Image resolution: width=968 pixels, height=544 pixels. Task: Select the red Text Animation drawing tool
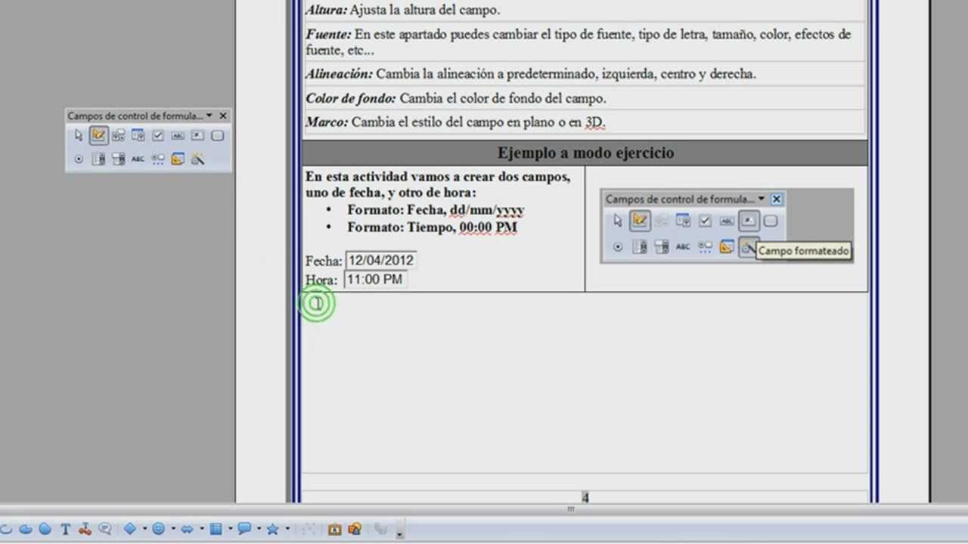click(85, 529)
